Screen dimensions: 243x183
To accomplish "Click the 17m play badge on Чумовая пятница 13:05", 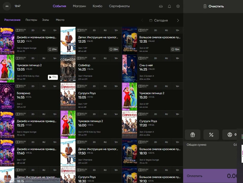I will [x=53, y=77].
